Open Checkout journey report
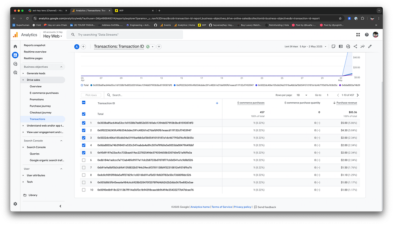393x225 pixels. pos(40,112)
